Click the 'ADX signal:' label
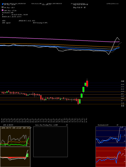Viewport: 126px width, 167px height. 6,23
